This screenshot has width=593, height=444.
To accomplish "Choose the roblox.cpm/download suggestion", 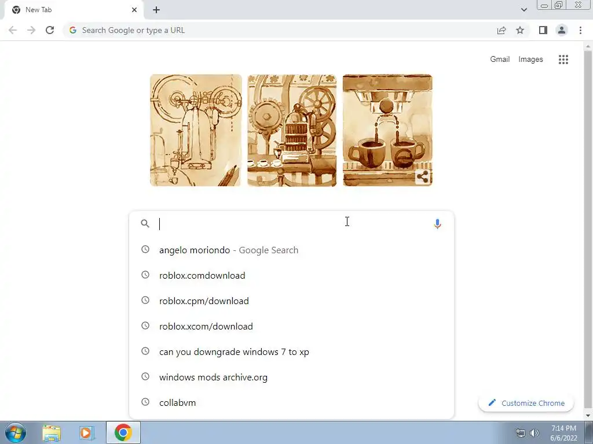I will pos(291,301).
